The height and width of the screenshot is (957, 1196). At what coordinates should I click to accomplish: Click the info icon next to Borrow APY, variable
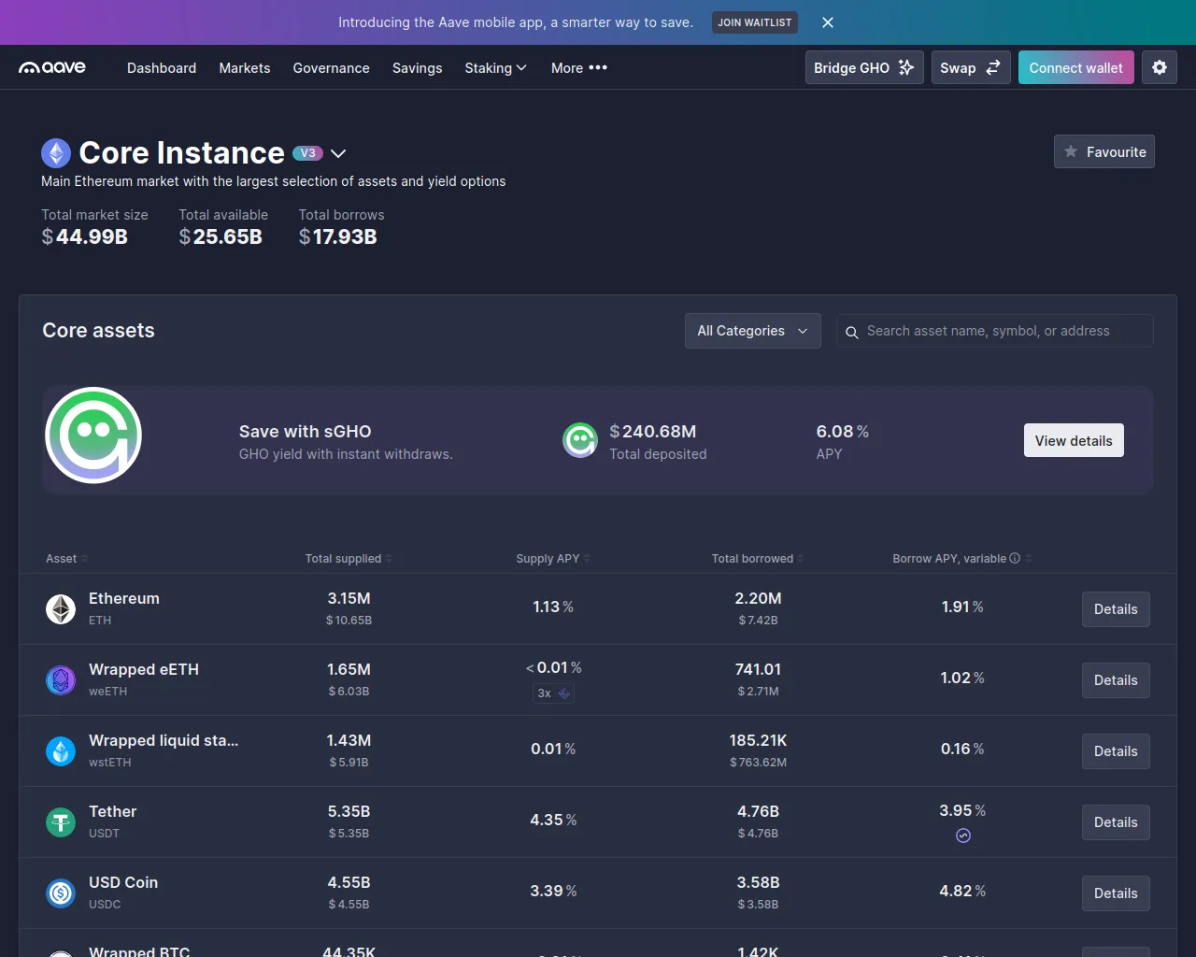pyautogui.click(x=1015, y=558)
